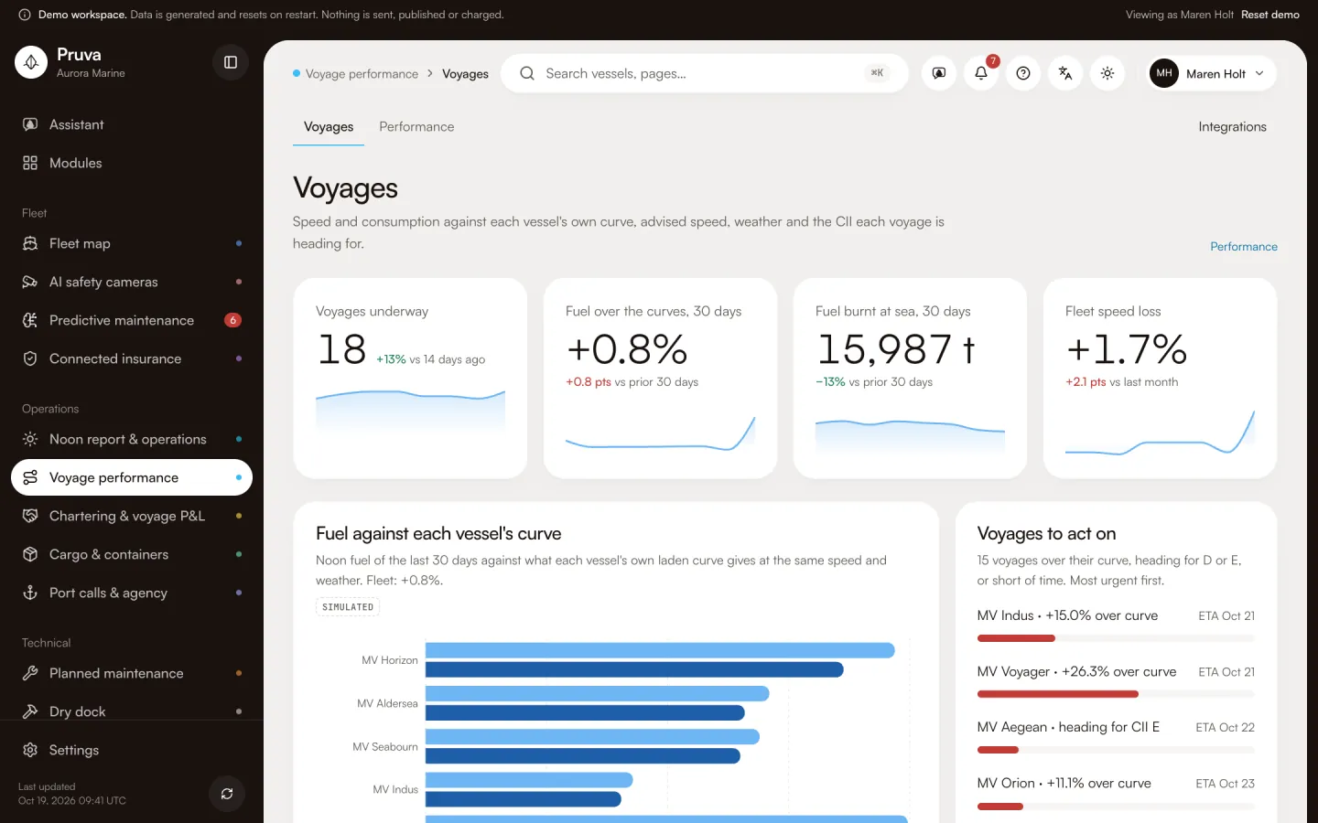Click the MV Aegean heading for CII E row
The height and width of the screenshot is (823, 1318).
point(1116,738)
